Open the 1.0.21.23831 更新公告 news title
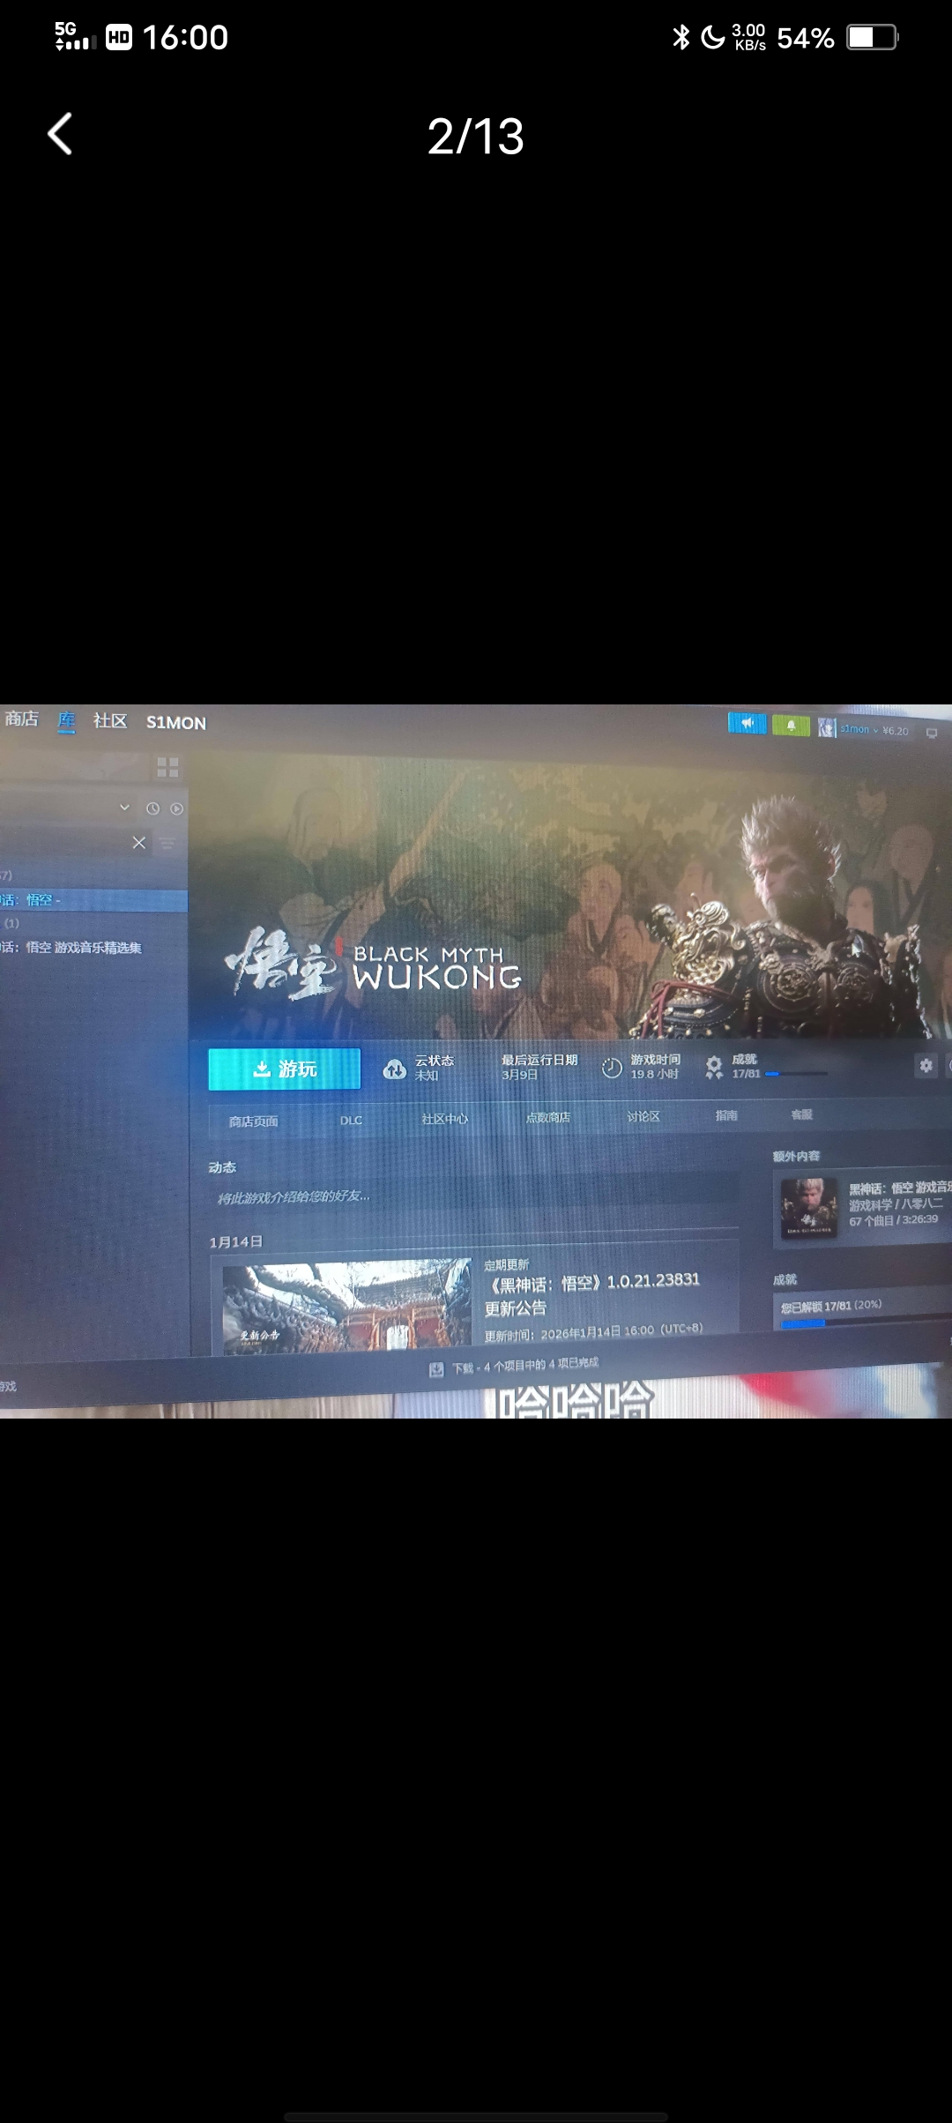This screenshot has width=952, height=2123. click(592, 1293)
